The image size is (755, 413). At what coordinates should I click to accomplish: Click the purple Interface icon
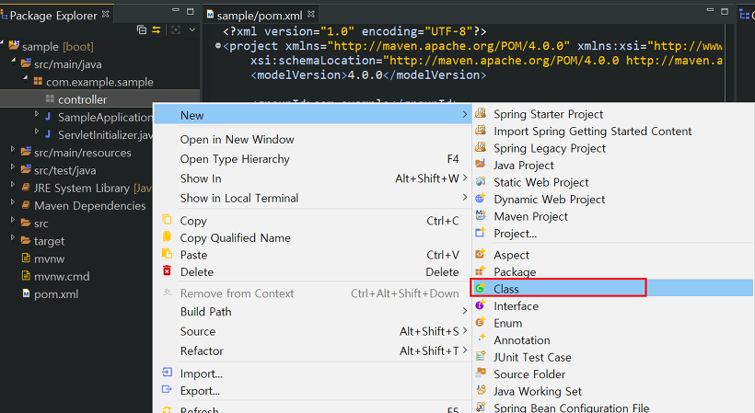point(480,304)
